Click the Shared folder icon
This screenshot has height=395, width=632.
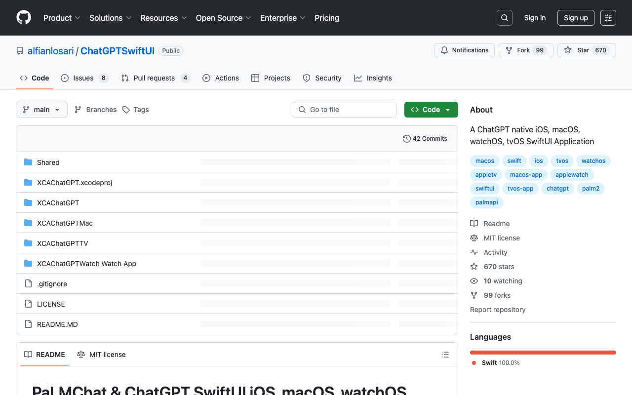[28, 162]
